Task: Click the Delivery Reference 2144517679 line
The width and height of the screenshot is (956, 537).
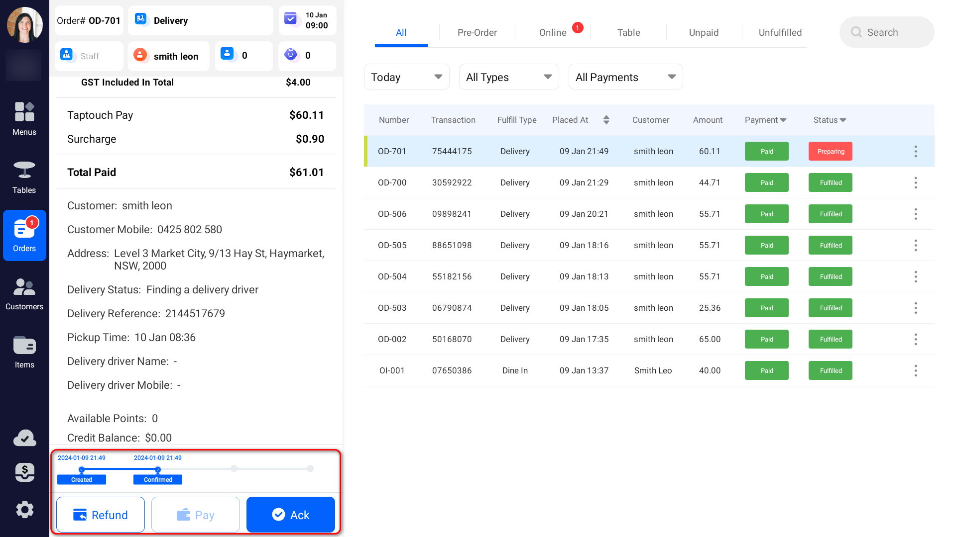Action: pos(146,313)
